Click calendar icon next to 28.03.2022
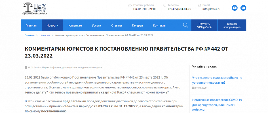This screenshot has height=113, width=268. pyautogui.click(x=26, y=68)
